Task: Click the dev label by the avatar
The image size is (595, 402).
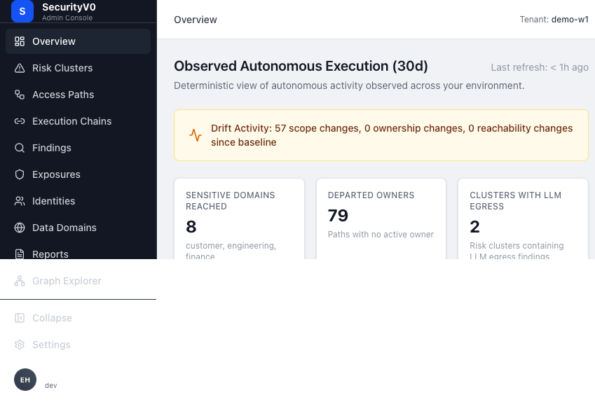Action: [x=51, y=385]
